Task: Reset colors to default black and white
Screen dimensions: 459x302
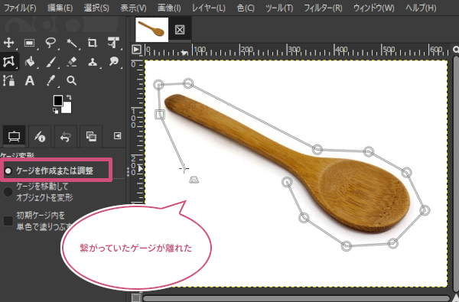Action: click(55, 111)
